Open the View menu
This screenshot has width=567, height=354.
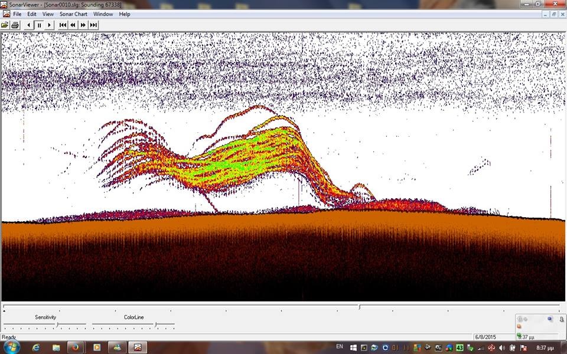click(48, 14)
